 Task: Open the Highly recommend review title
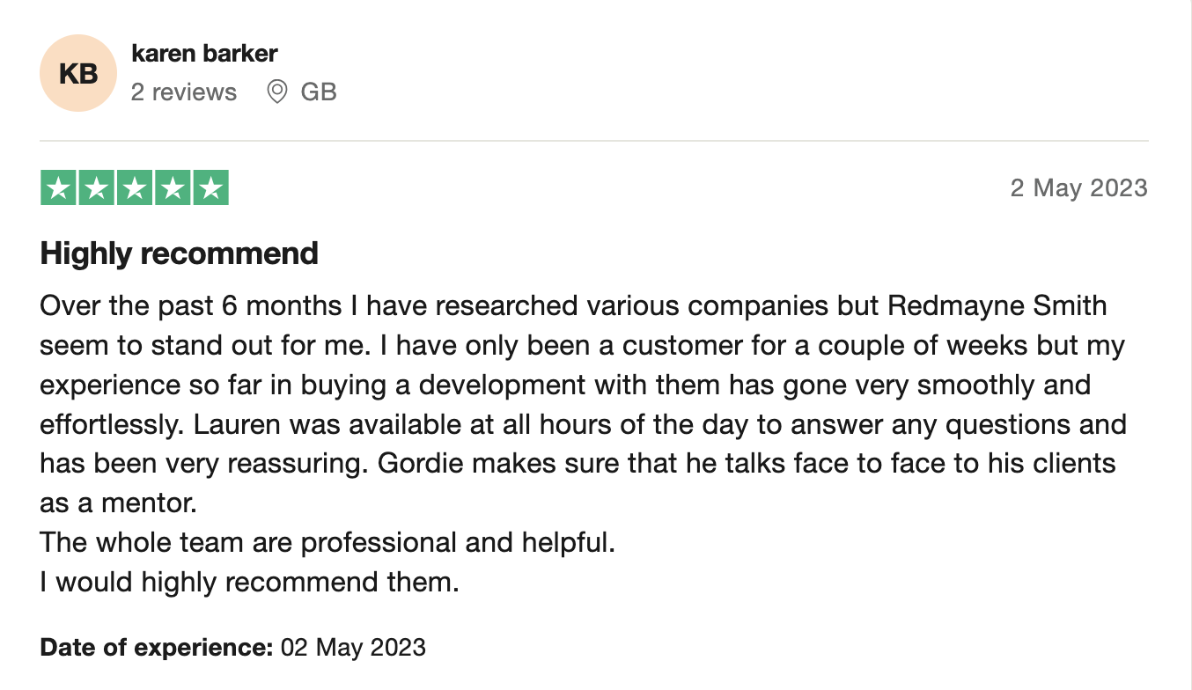tap(179, 253)
